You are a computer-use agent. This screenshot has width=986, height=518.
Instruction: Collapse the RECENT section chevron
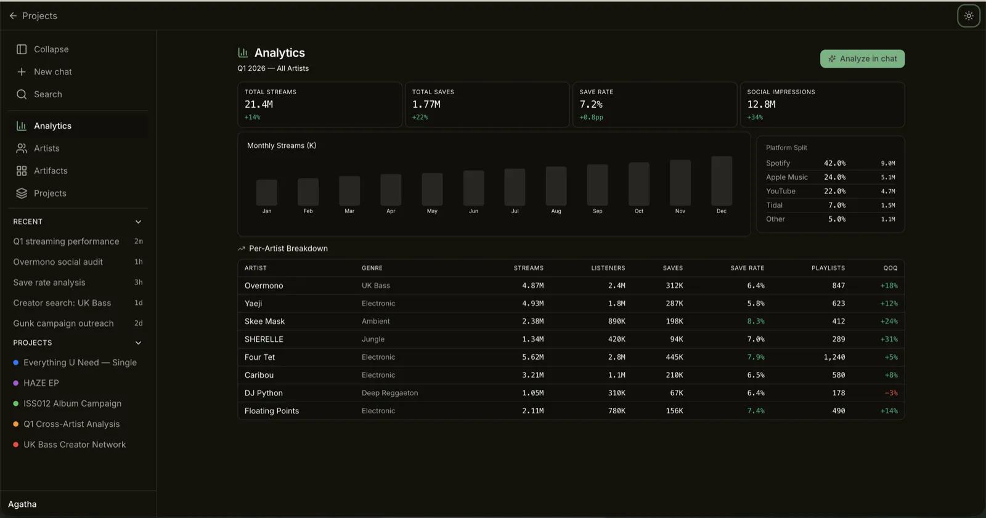pos(138,222)
